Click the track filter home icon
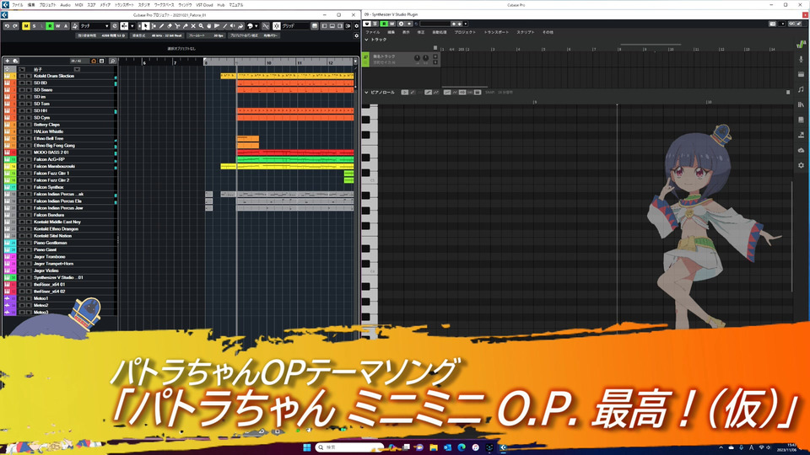This screenshot has width=810, height=455. tap(94, 61)
